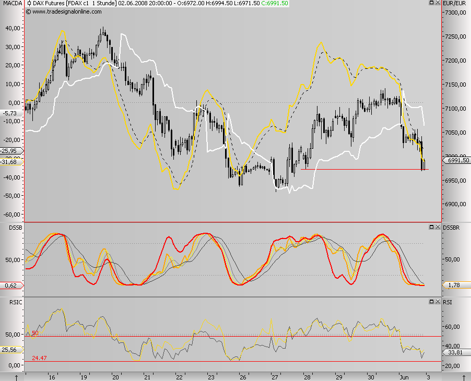Screen dimensions: 471x381
Task: Close the RSIC indicator pane
Action: coord(438,302)
